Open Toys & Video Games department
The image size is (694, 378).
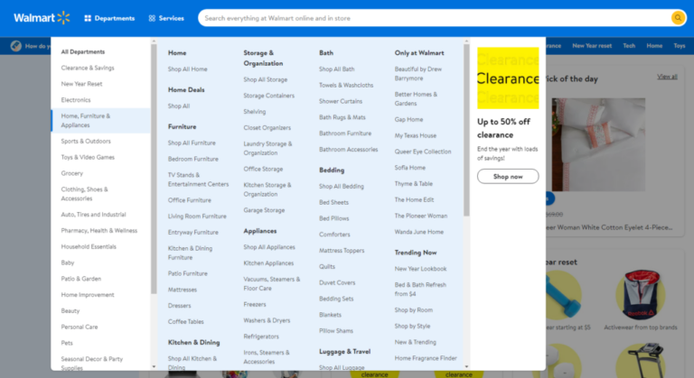coord(88,157)
